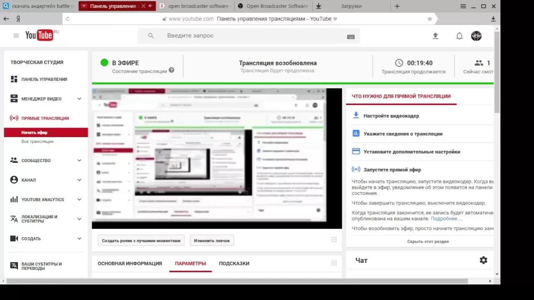This screenshot has height=300, width=534.
Task: Switch to Параметры tab
Action: tap(190, 263)
